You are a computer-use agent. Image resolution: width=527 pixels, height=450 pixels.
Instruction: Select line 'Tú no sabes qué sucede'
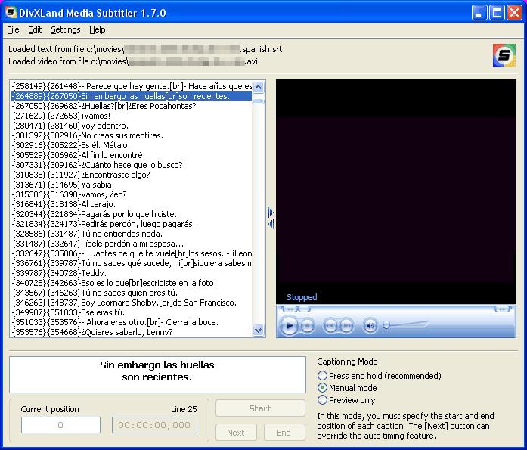click(132, 263)
